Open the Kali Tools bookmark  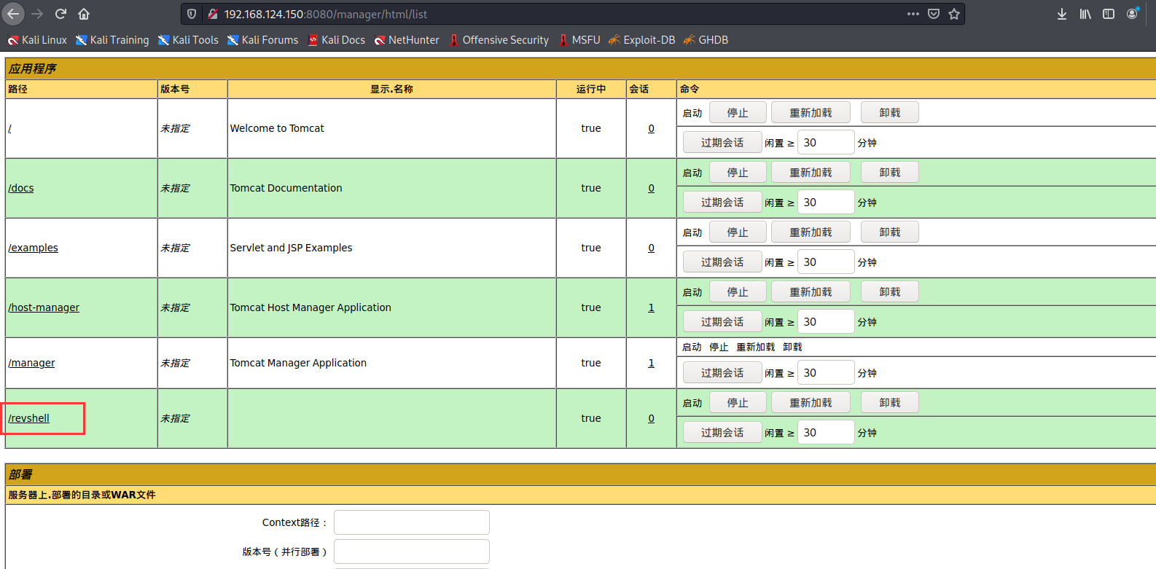[x=188, y=40]
